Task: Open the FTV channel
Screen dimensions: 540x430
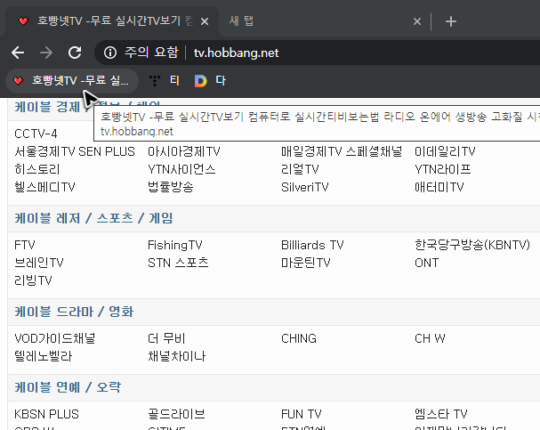Action: pos(25,245)
